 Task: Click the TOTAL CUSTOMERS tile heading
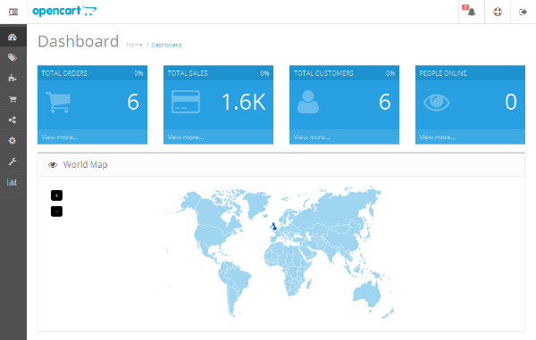(323, 73)
